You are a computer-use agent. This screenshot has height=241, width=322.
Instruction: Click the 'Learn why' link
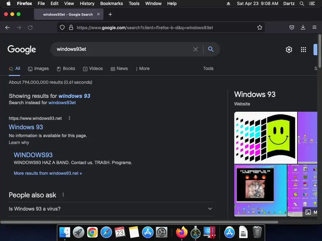point(19,142)
